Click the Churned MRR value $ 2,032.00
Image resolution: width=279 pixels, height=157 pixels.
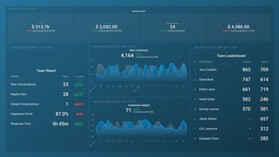click(107, 27)
